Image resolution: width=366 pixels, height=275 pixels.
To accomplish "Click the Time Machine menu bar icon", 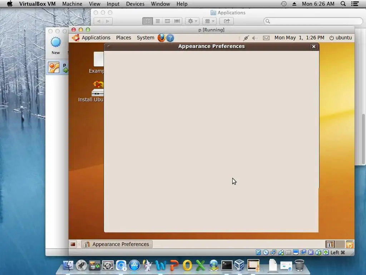I will pyautogui.click(x=283, y=4).
